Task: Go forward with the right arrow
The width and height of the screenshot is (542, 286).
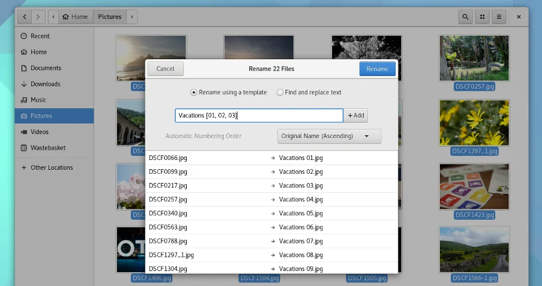Action: click(x=39, y=17)
